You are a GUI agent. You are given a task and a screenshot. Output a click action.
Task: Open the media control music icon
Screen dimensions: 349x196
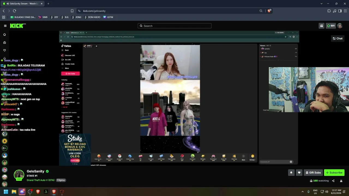(335, 11)
